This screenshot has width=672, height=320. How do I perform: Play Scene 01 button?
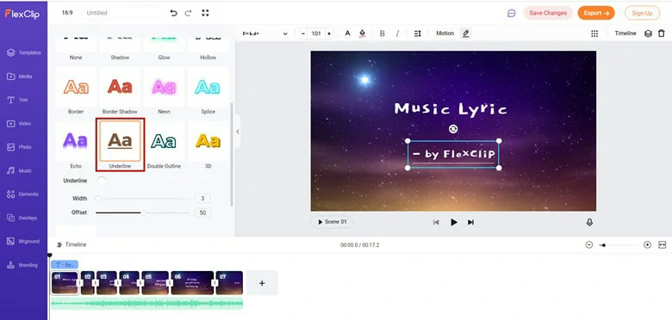pyautogui.click(x=333, y=222)
